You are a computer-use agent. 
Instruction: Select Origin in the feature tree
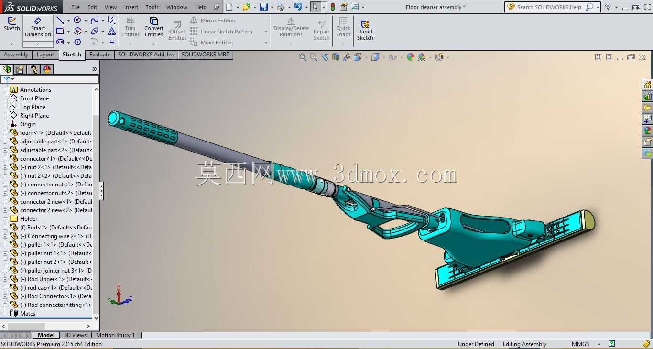click(28, 124)
